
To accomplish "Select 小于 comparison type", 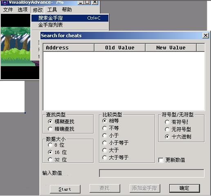I will [110, 136].
